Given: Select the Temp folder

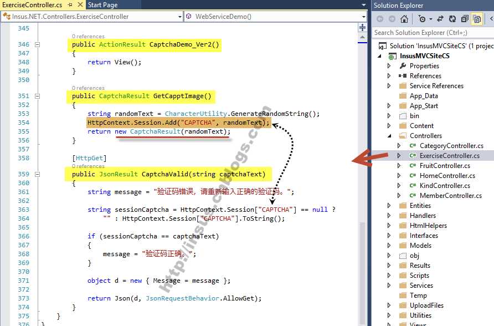Looking at the screenshot, I should pyautogui.click(x=418, y=296).
